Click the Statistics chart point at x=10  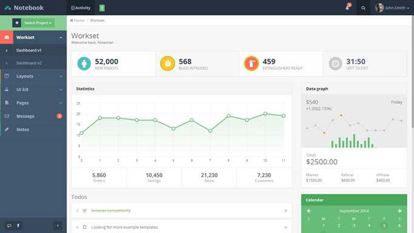[x=265, y=113]
